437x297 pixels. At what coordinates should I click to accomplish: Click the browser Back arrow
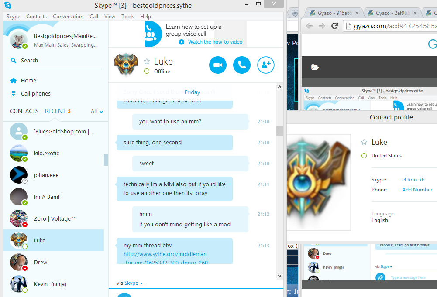point(309,26)
